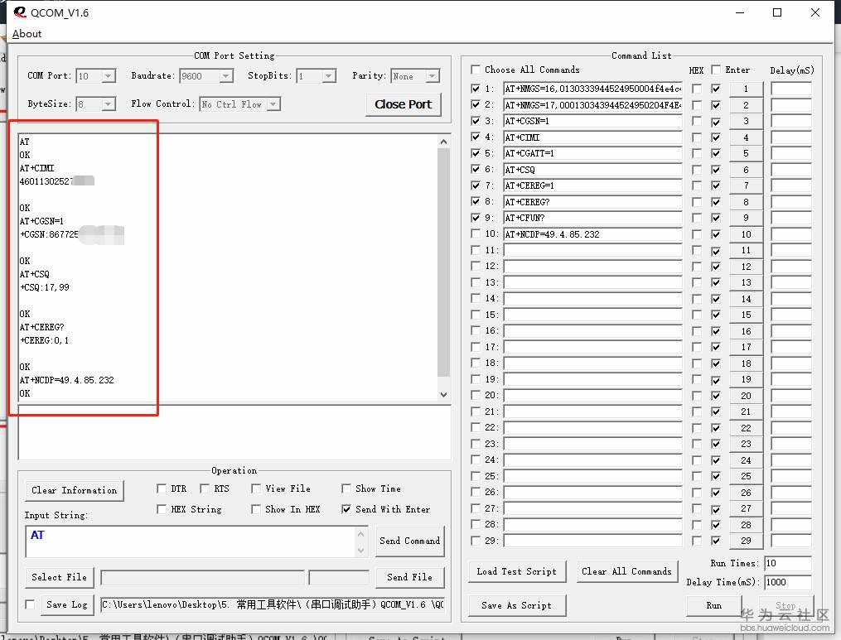Click the Delay field for command 1
The height and width of the screenshot is (640, 841).
(791, 89)
